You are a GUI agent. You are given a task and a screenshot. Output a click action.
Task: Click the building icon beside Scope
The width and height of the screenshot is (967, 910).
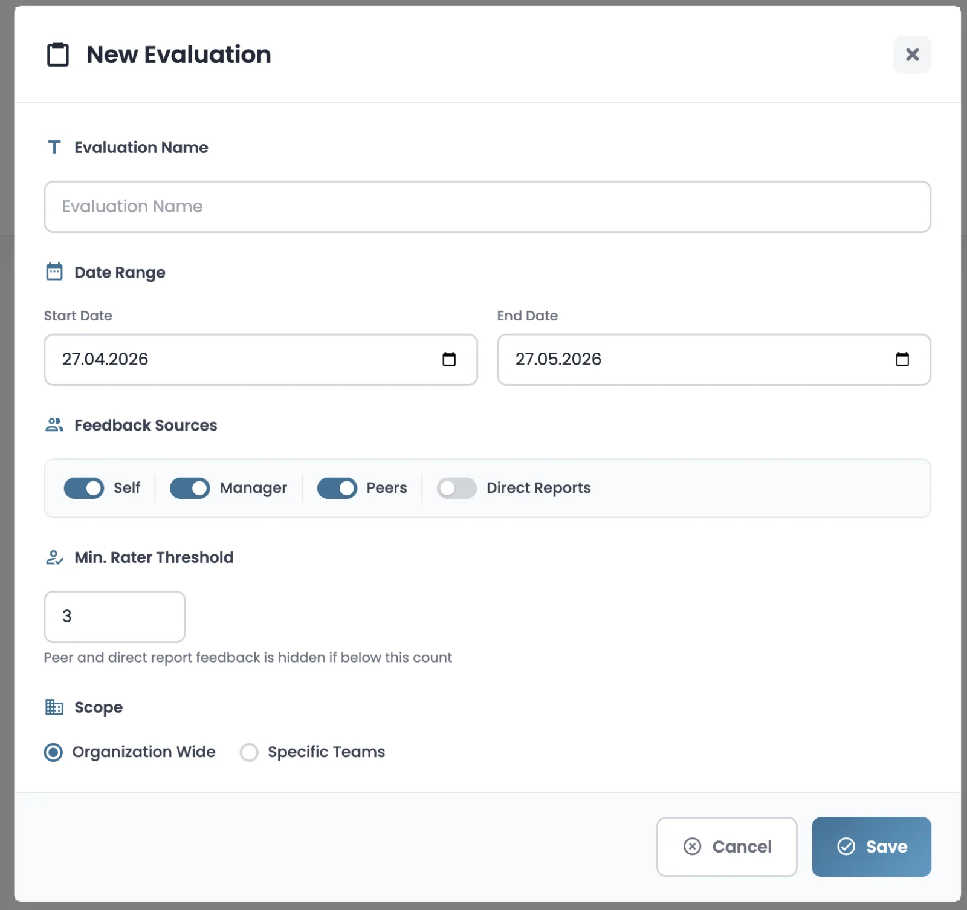pos(54,707)
